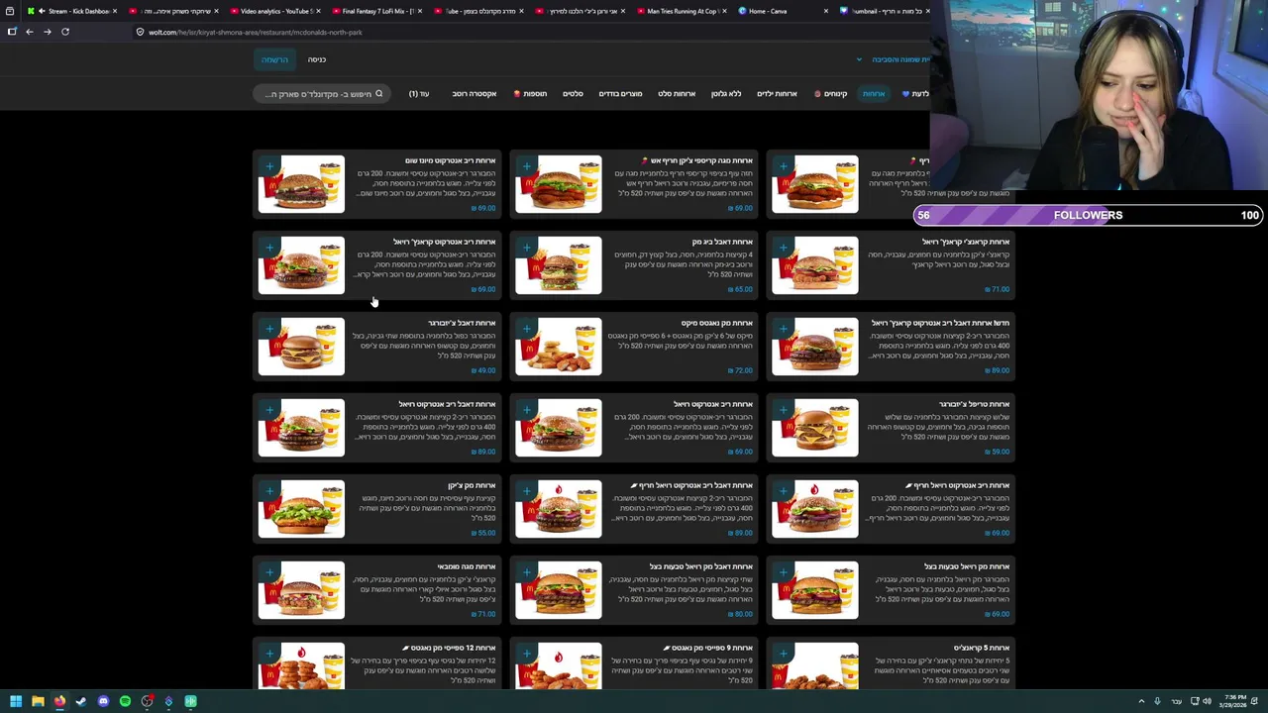Open Discord from the taskbar
The width and height of the screenshot is (1268, 713).
tap(103, 701)
